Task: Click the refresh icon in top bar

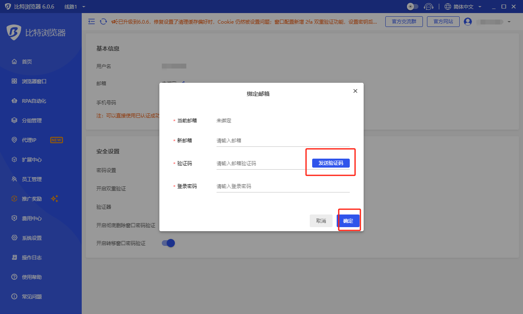Action: pos(103,22)
